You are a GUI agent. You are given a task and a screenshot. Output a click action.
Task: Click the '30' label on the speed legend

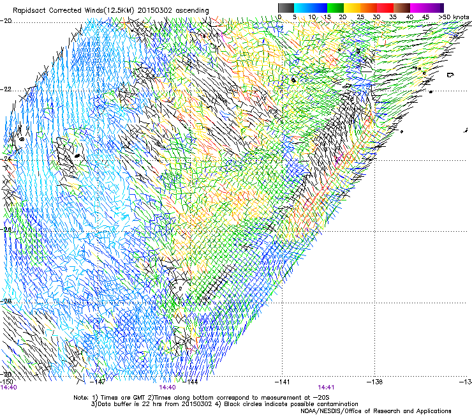376,17
